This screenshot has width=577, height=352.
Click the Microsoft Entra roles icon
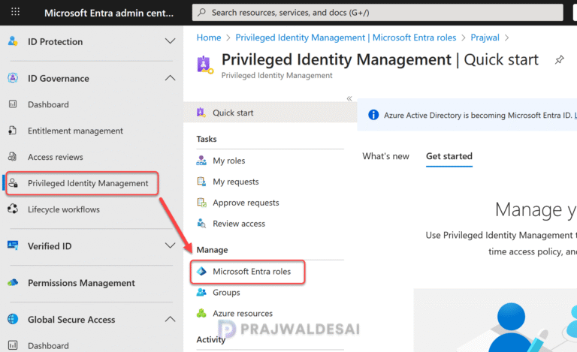pos(201,271)
